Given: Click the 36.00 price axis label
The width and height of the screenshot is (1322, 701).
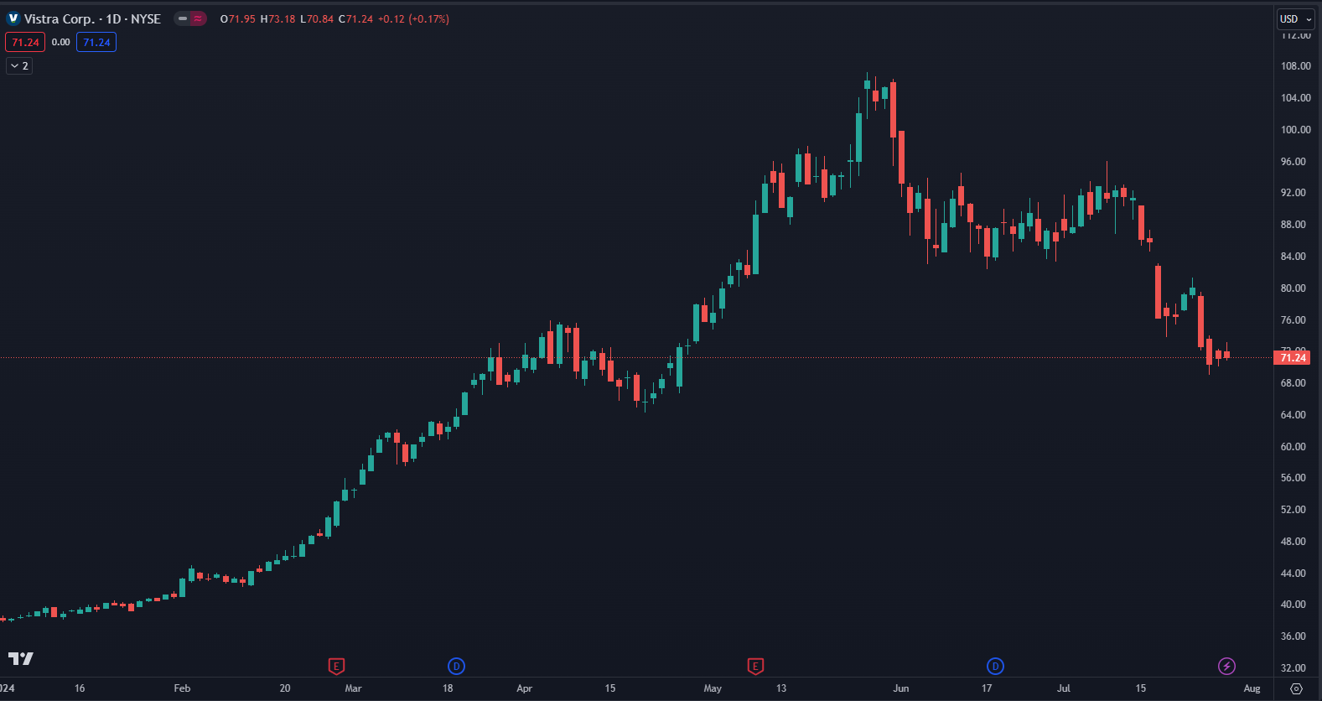Looking at the screenshot, I should coord(1293,636).
